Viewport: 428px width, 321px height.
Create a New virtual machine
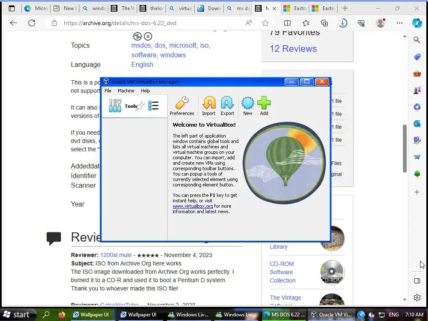[247, 106]
